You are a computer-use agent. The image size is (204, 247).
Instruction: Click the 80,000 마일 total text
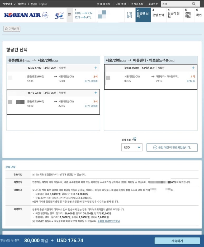[36, 241]
